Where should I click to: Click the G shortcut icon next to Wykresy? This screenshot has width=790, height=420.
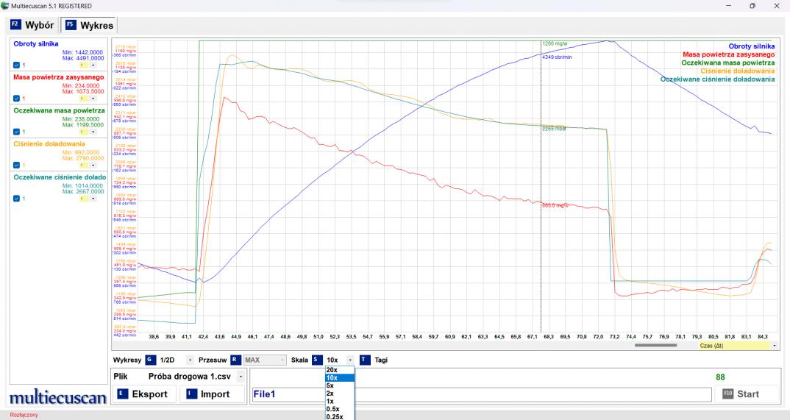(150, 360)
